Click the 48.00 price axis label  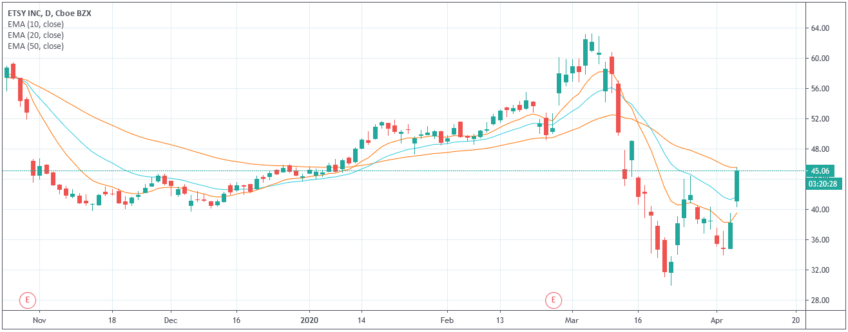[x=820, y=149]
